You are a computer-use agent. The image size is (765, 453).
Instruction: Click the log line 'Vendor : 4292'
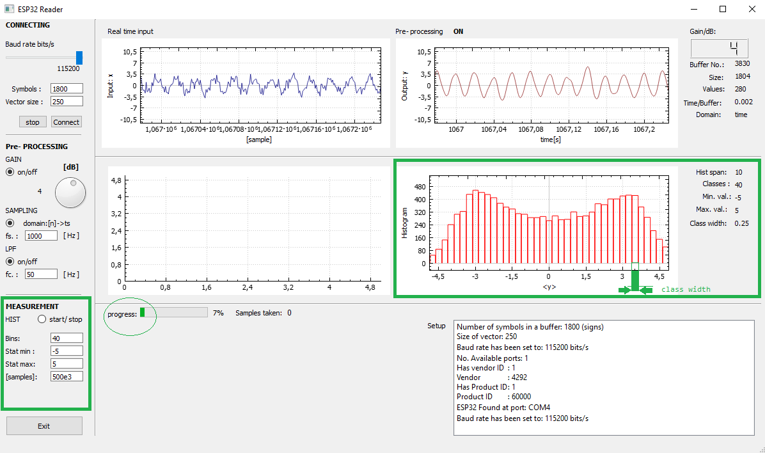click(x=492, y=377)
